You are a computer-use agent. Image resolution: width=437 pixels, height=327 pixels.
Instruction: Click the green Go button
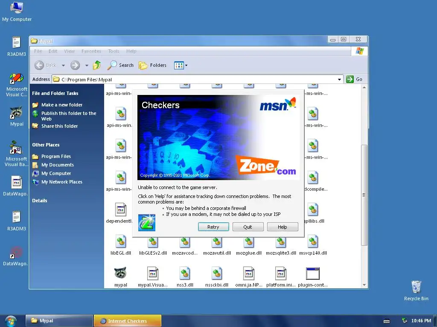click(354, 79)
